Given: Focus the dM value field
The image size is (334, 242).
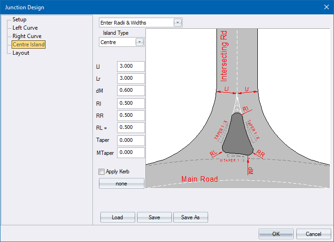Looking at the screenshot, I should click(x=131, y=90).
